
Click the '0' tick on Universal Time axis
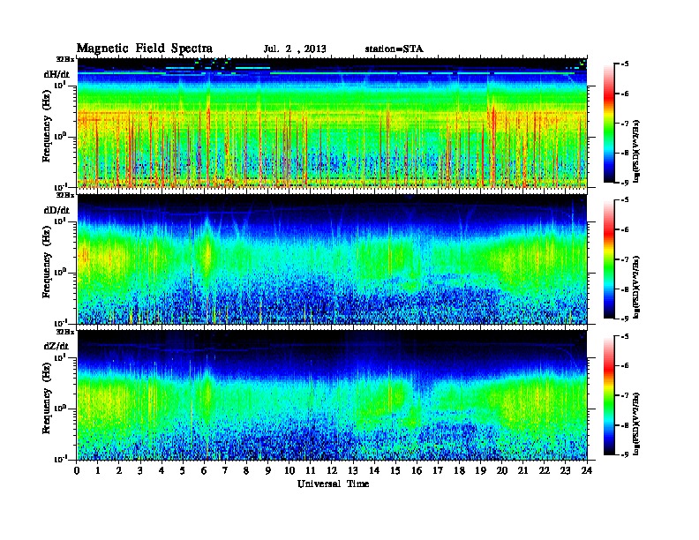point(77,470)
